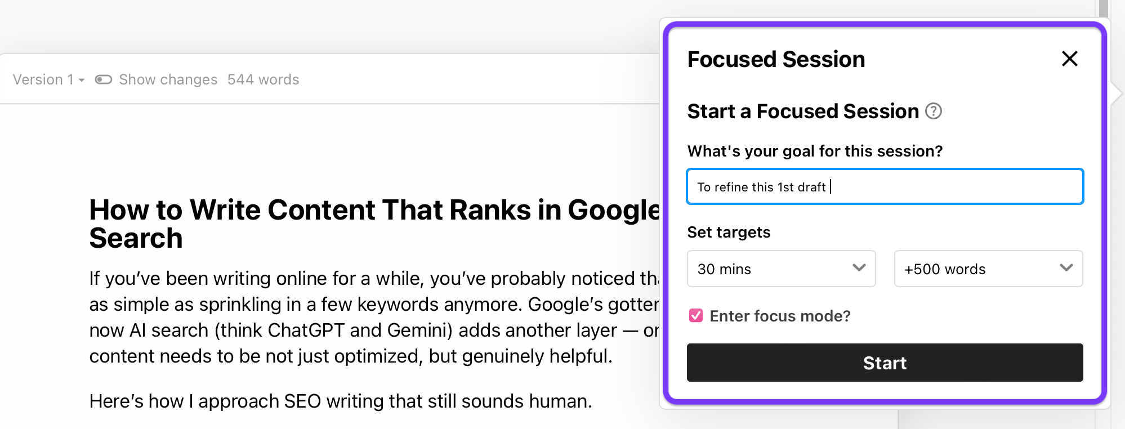Open the Version 1 dropdown
1125x429 pixels.
click(48, 79)
